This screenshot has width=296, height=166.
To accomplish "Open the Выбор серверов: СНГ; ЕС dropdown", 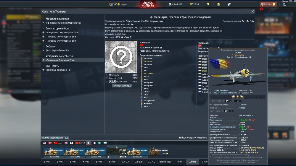I will [x=55, y=138].
